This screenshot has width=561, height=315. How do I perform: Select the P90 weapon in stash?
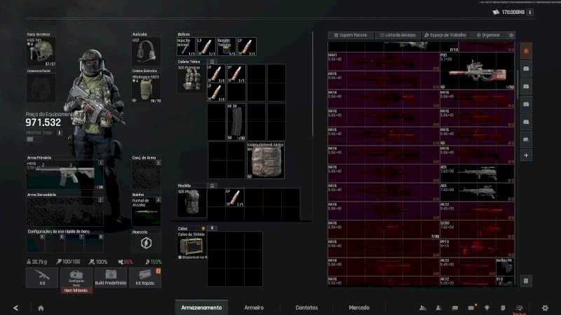pos(478,71)
